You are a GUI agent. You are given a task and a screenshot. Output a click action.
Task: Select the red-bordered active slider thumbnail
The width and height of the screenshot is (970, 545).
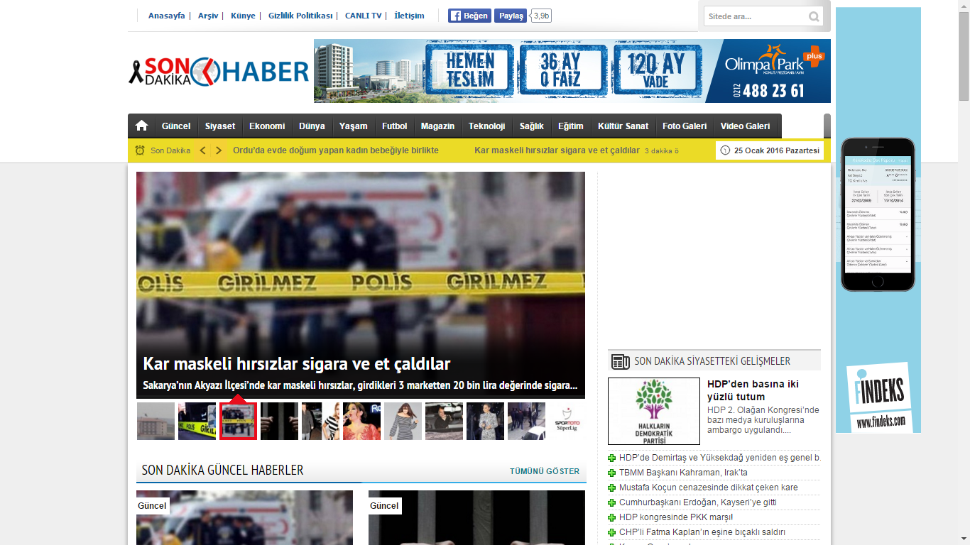point(238,422)
